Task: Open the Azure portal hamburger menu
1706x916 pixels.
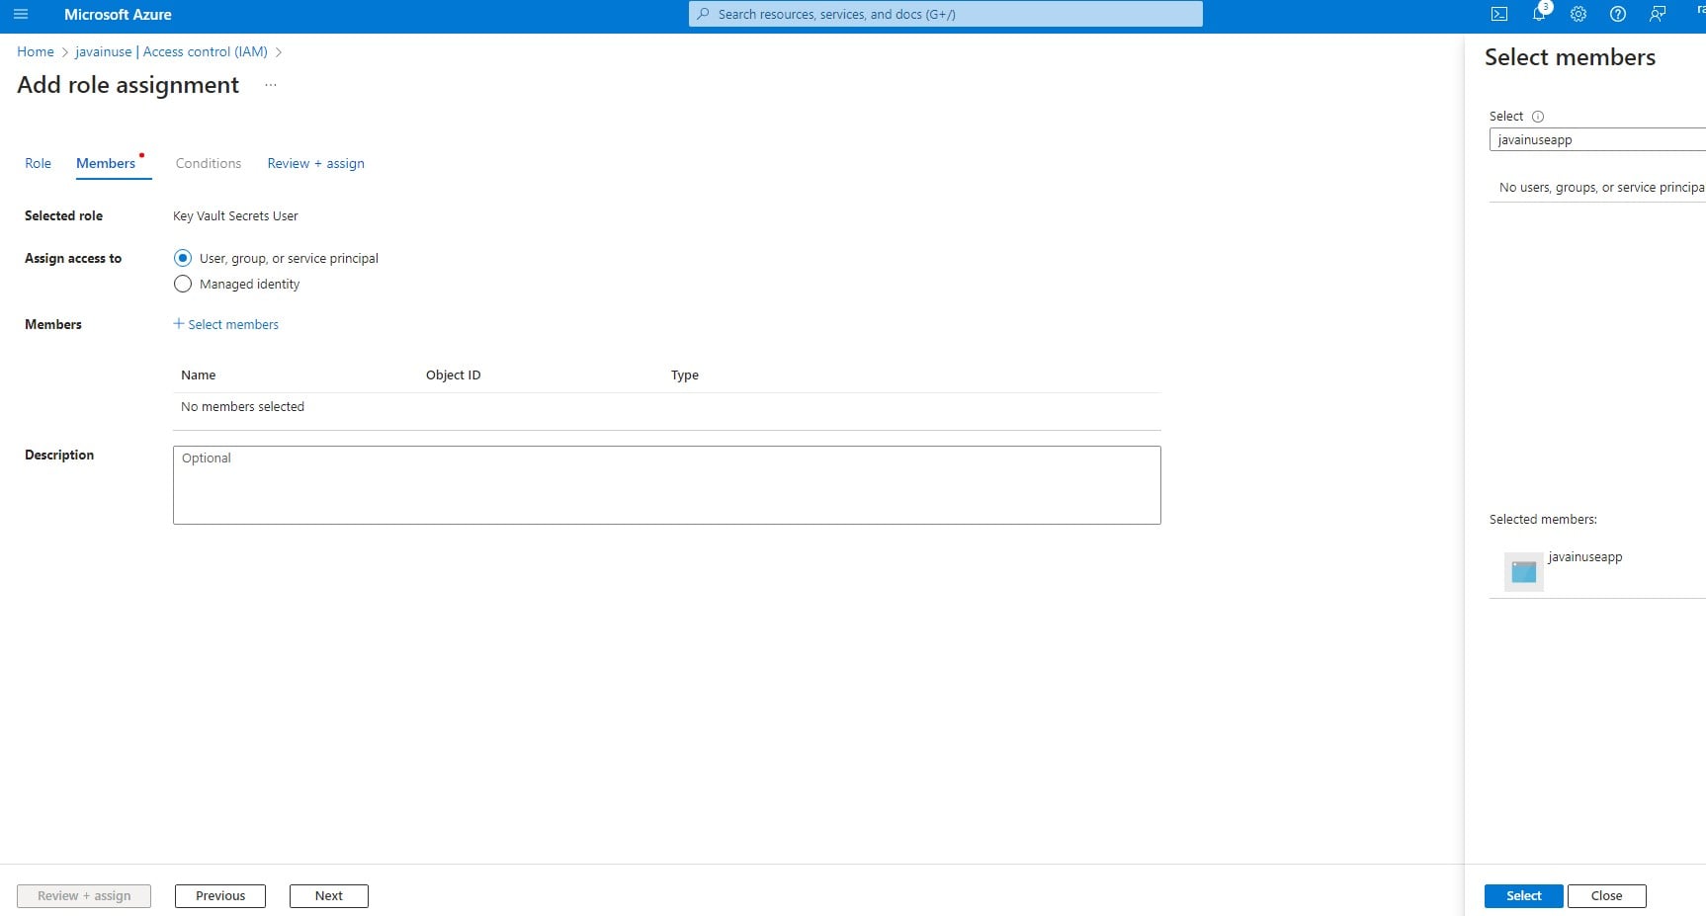Action: click(x=21, y=15)
